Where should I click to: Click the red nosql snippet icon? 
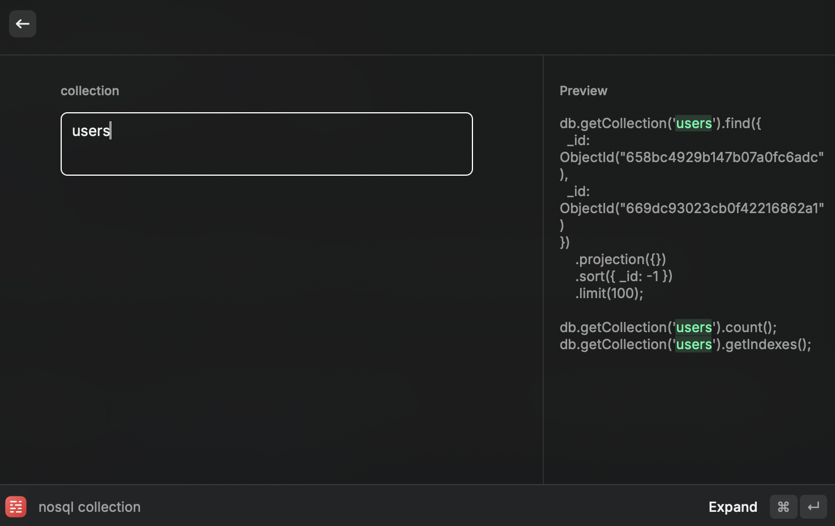click(x=16, y=507)
